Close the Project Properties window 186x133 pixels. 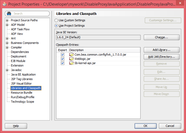(180, 3)
